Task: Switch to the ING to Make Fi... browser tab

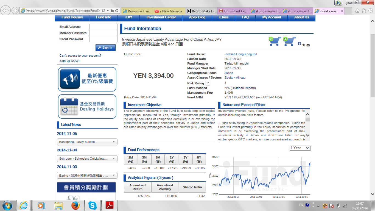Action: [201, 11]
